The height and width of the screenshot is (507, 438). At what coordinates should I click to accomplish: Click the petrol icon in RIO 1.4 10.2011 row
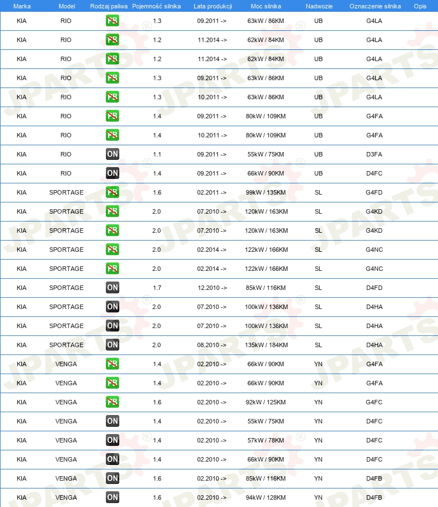[113, 135]
